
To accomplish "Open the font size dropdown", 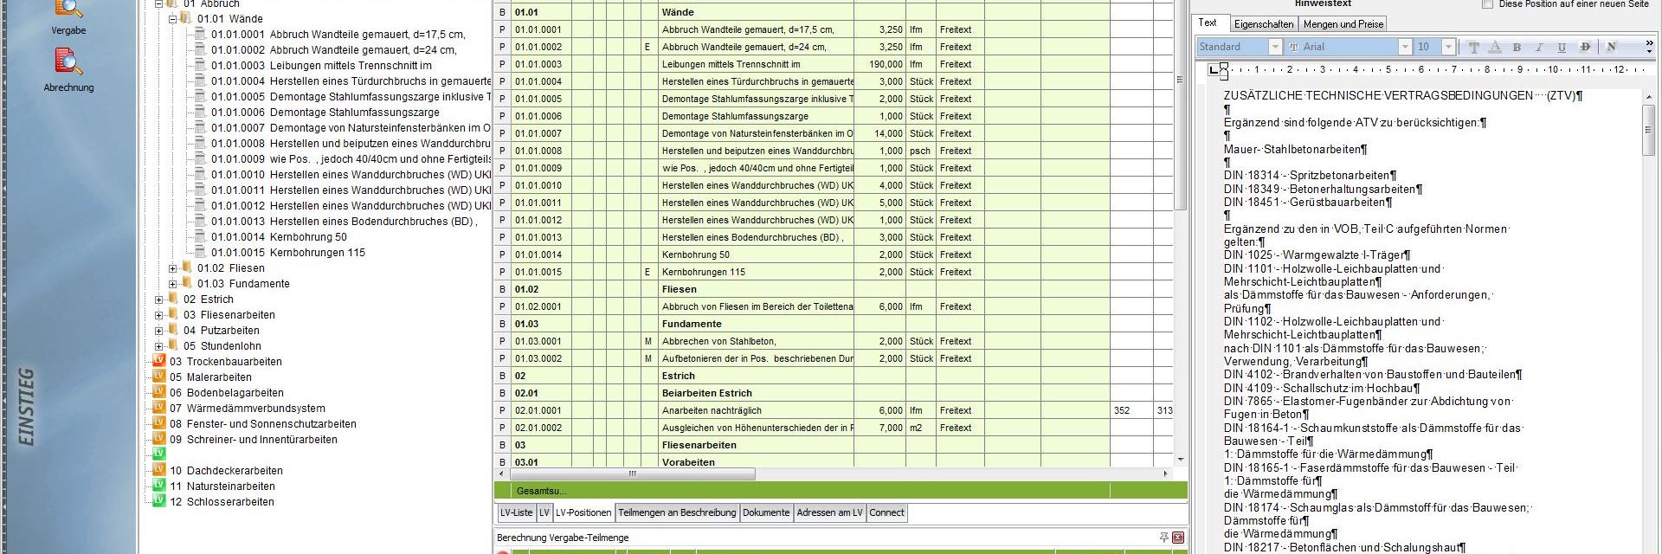I will point(1448,47).
